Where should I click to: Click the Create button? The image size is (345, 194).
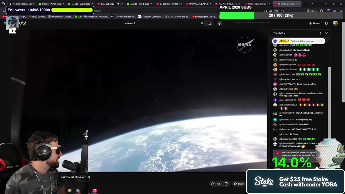pyautogui.click(x=314, y=23)
